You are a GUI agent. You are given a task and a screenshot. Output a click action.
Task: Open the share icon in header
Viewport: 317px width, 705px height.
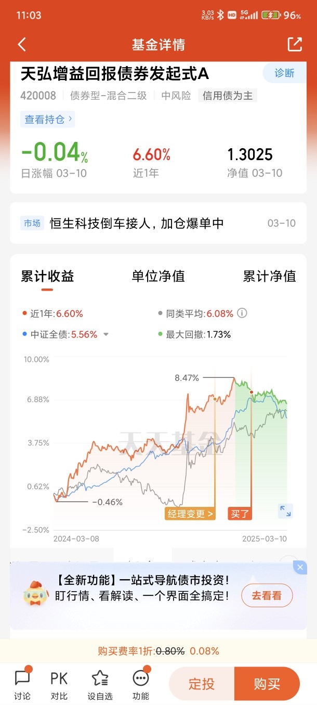coord(295,44)
